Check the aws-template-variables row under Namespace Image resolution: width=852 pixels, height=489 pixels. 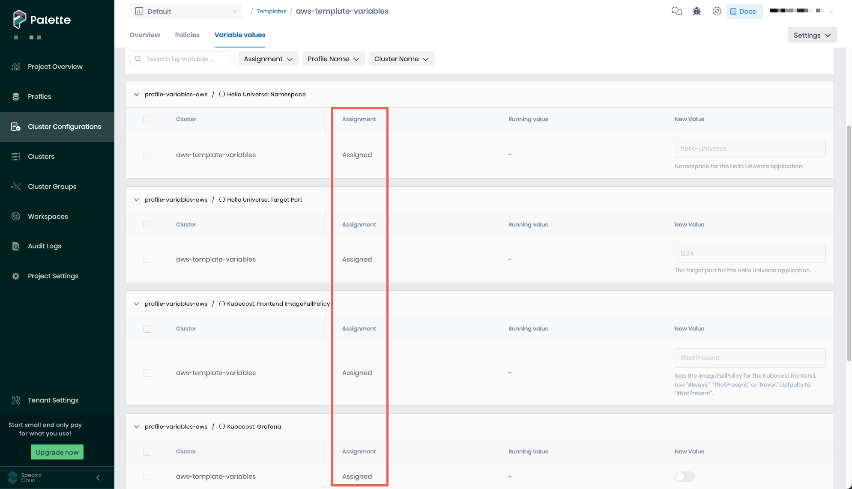pyautogui.click(x=147, y=155)
